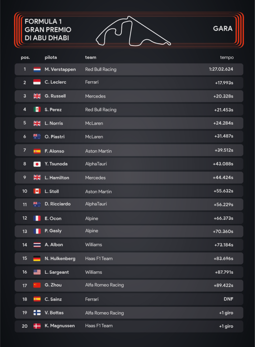
Task: Click the Finnish flag next to V. Bottas
Action: click(37, 313)
